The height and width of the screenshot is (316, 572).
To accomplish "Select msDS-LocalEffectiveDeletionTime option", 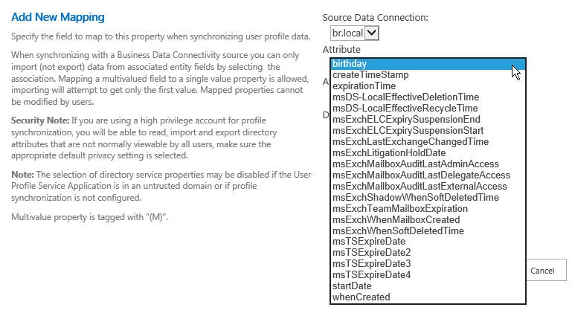I will pos(428,97).
